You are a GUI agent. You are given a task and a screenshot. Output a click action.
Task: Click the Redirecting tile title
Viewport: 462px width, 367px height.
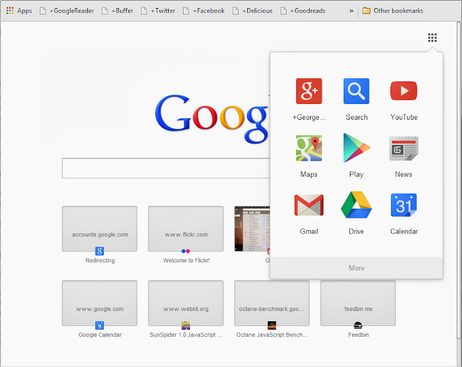click(x=100, y=261)
